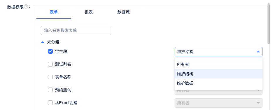The image size is (271, 110).
Task: Click the arrow on the 从Excel创建 permission dropdown
Action: [258, 103]
